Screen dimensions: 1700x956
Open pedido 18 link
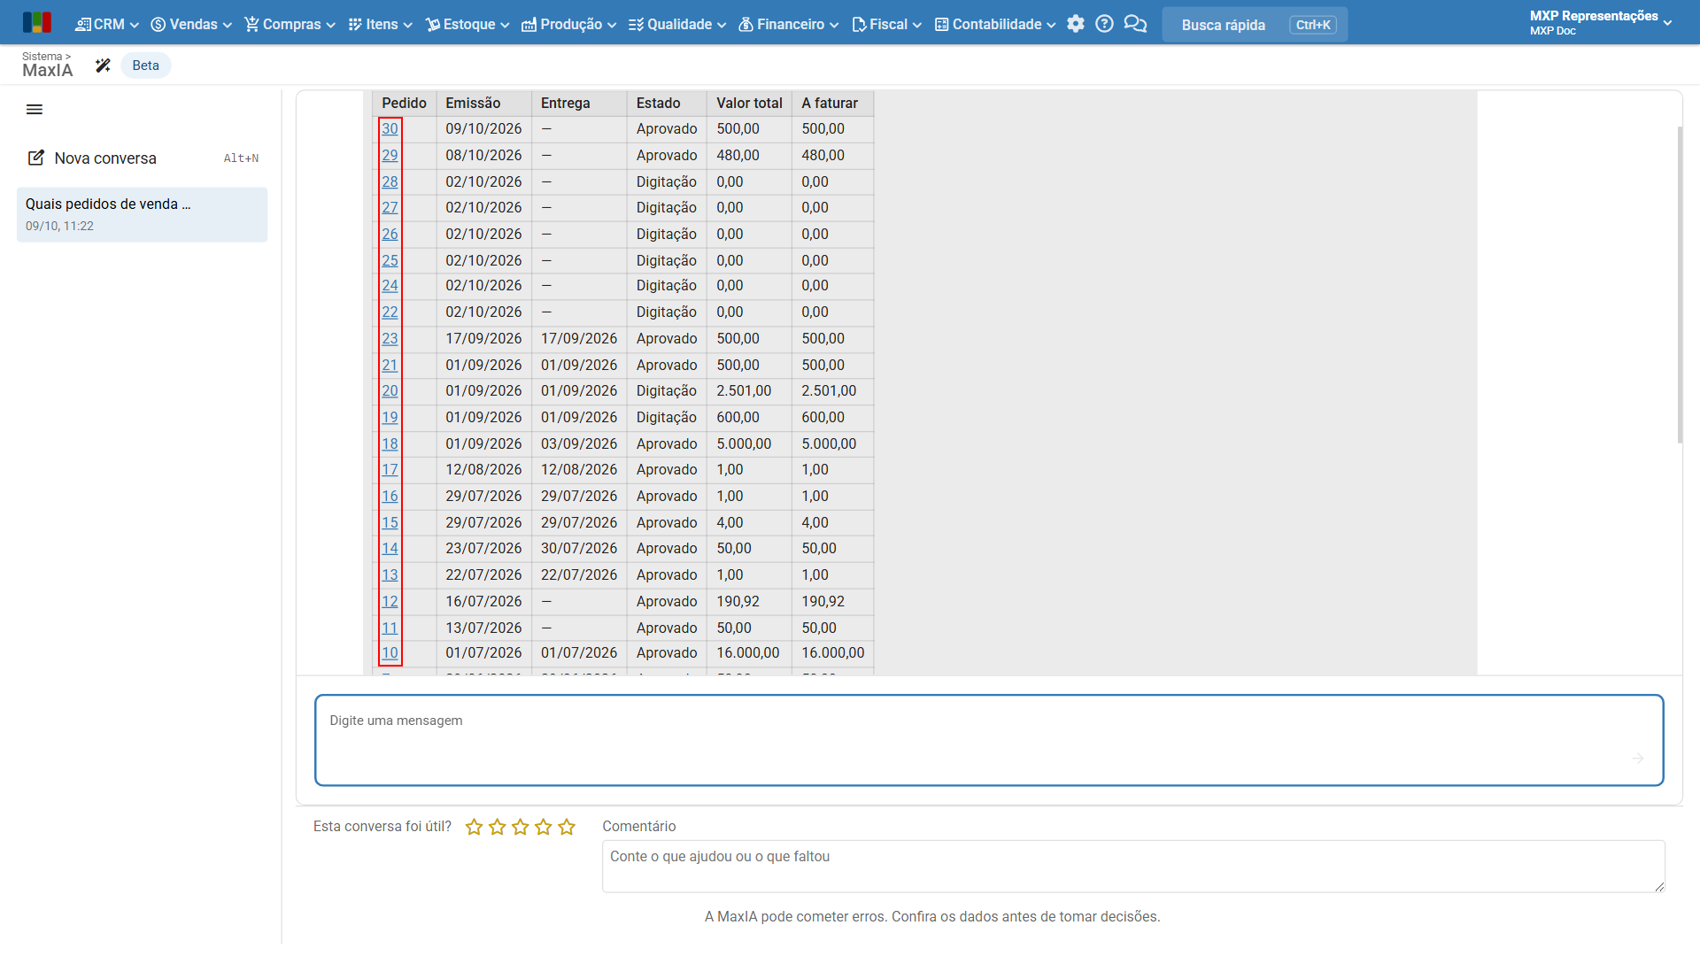390,444
